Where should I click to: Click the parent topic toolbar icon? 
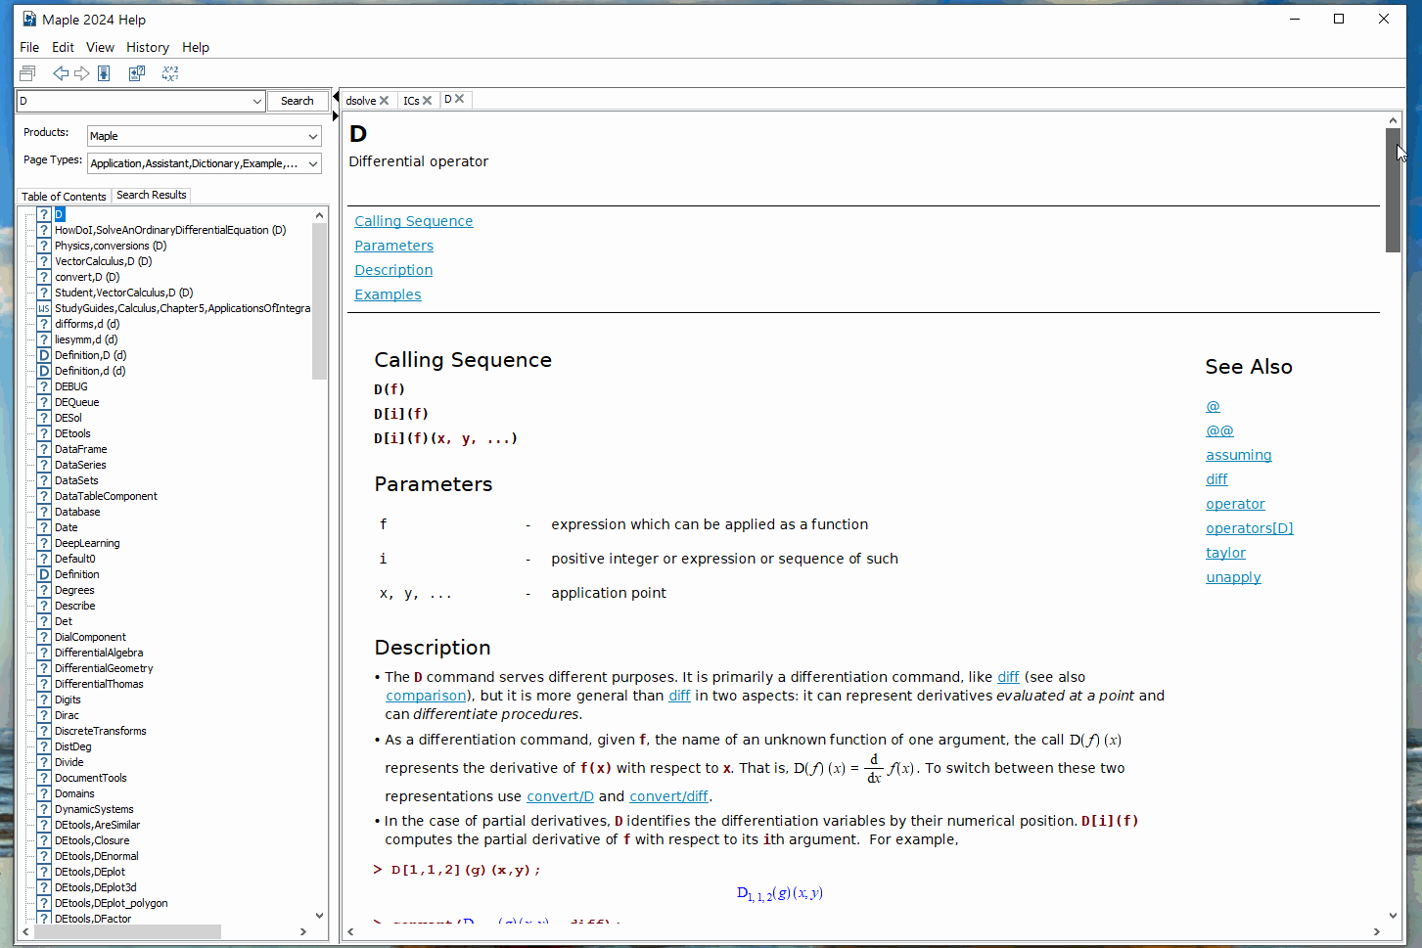tap(104, 73)
